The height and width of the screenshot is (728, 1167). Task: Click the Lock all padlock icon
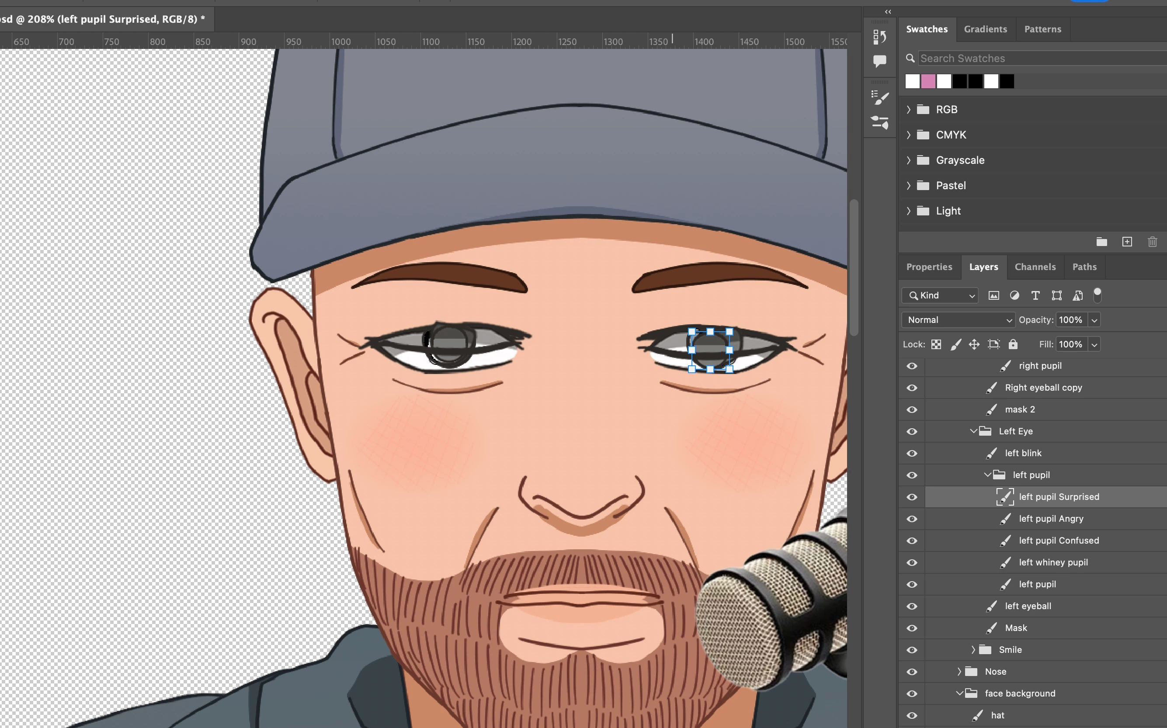(1013, 344)
